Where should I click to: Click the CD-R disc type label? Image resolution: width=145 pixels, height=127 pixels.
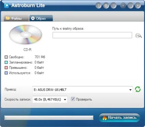click(x=27, y=50)
